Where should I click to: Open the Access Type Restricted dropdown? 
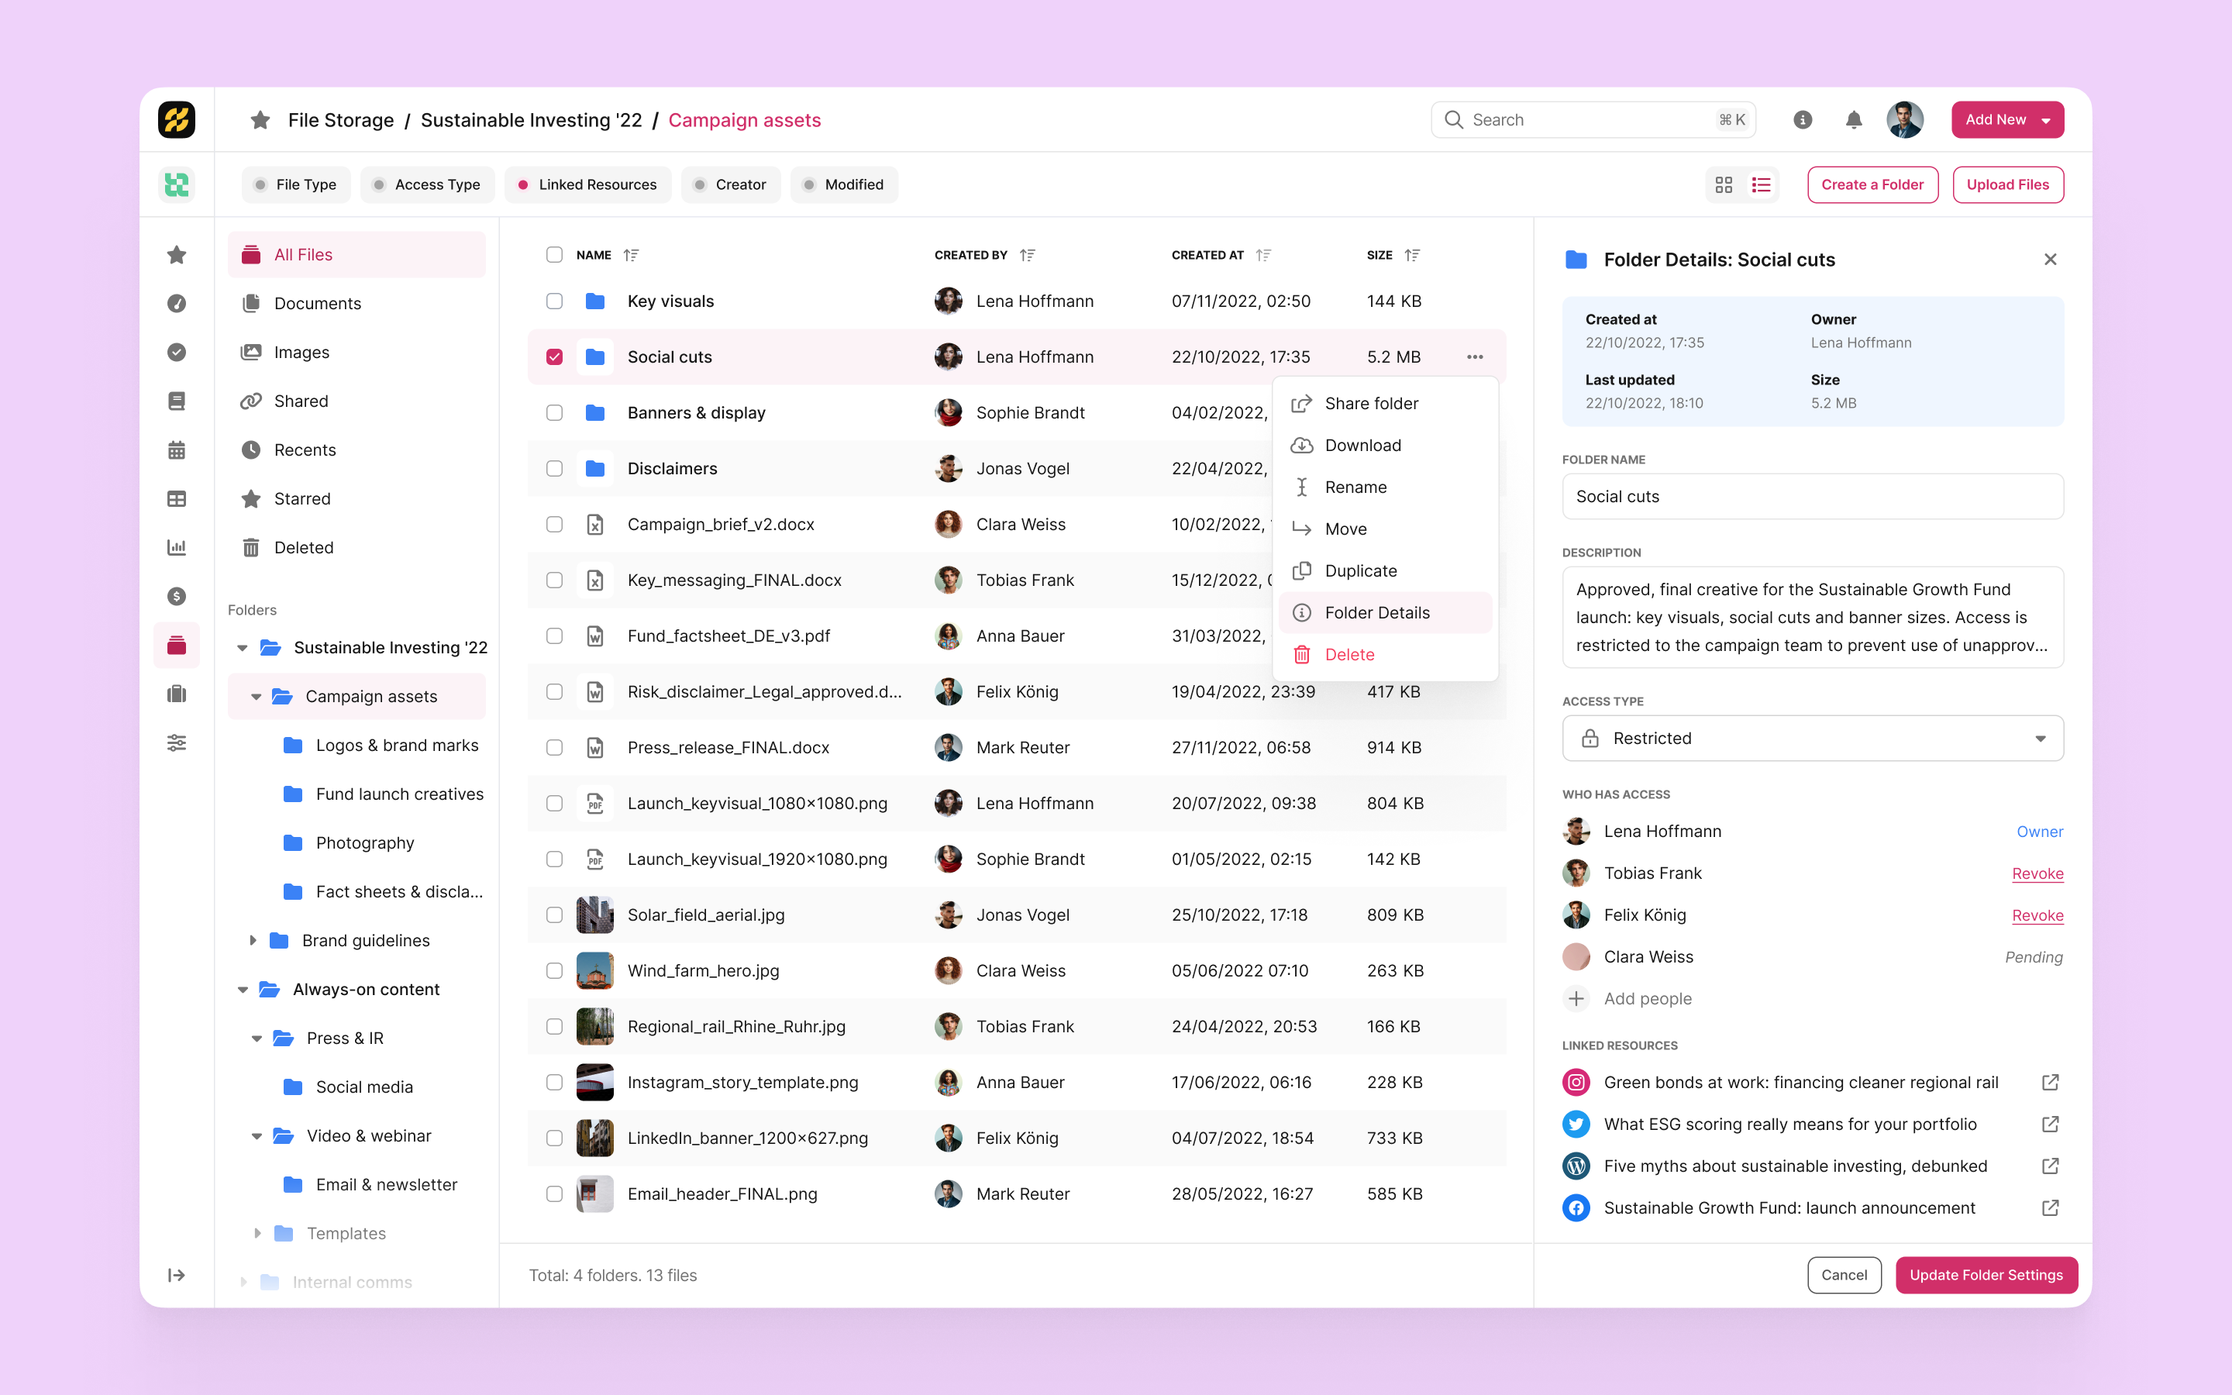pyautogui.click(x=1813, y=738)
